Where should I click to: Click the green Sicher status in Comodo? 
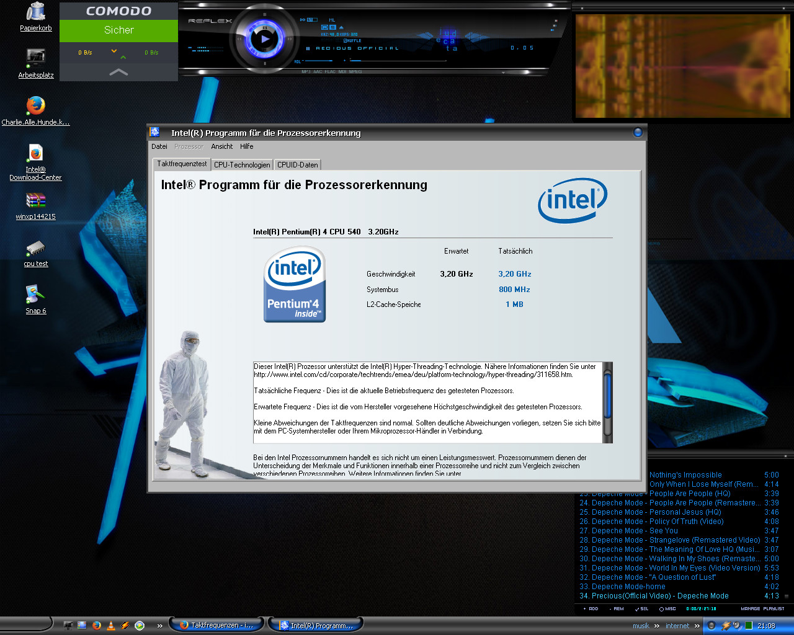point(118,30)
